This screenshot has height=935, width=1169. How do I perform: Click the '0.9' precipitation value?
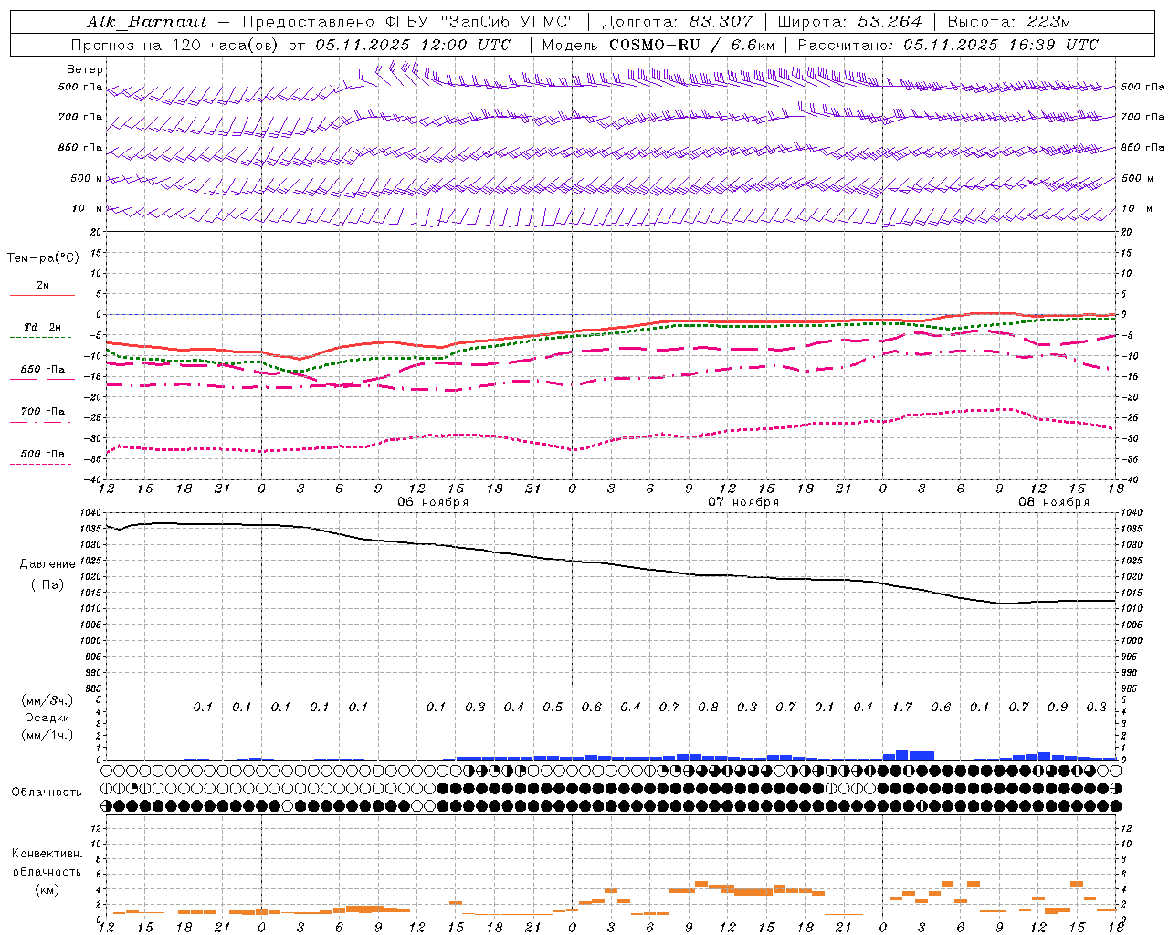1058,707
